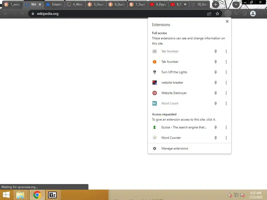Pin the orange Tab Number extension
This screenshot has width=267, height=200.
216,62
